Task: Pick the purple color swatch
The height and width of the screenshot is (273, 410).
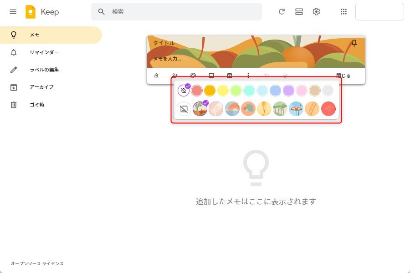Action: click(288, 91)
